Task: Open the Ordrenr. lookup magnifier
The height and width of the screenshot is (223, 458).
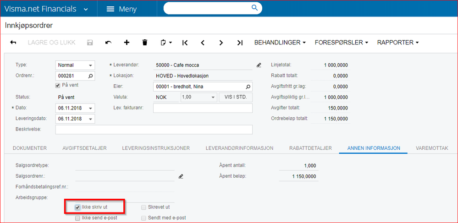Action: (90, 76)
